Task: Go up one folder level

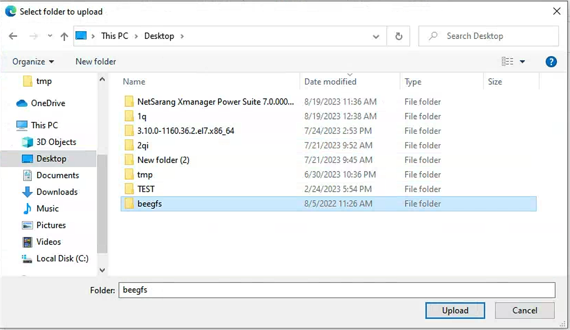Action: pos(64,36)
